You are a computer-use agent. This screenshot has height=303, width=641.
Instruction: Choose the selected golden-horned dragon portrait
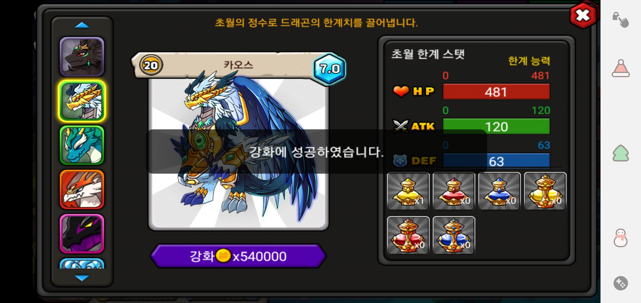point(82,101)
